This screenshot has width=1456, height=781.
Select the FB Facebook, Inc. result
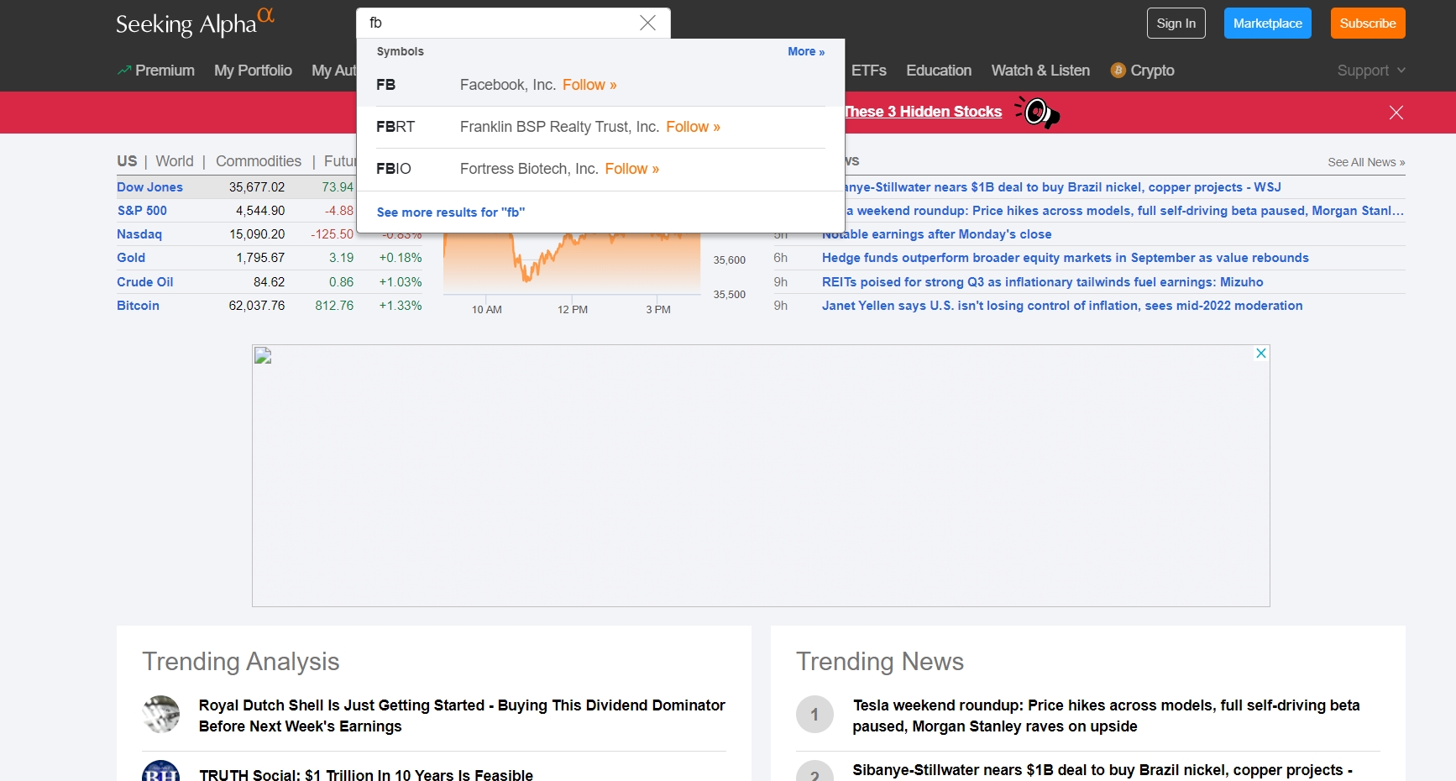click(600, 85)
